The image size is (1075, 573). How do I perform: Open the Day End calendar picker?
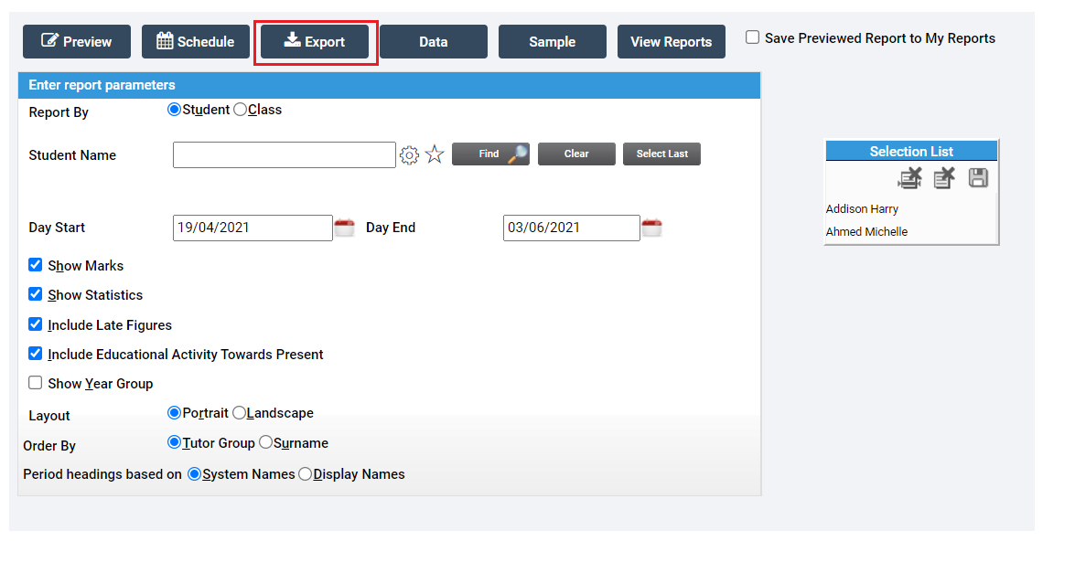pyautogui.click(x=650, y=228)
